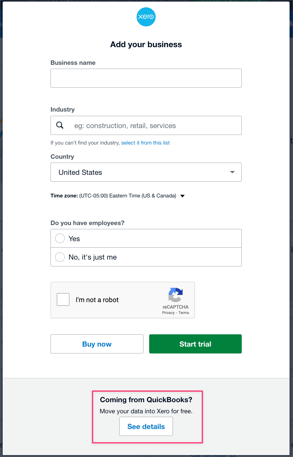Click the magnifying glass icon in Industry field
293x457 pixels.
point(60,125)
